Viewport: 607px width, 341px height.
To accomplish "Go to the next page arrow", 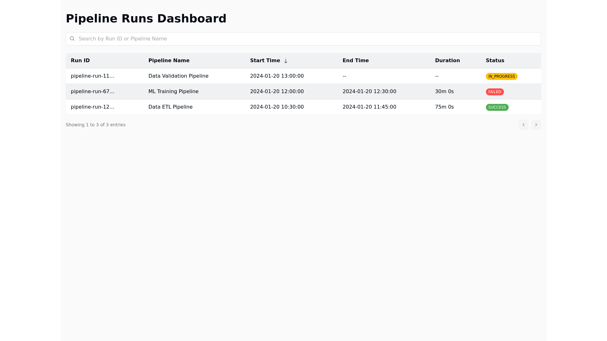I will (x=536, y=125).
